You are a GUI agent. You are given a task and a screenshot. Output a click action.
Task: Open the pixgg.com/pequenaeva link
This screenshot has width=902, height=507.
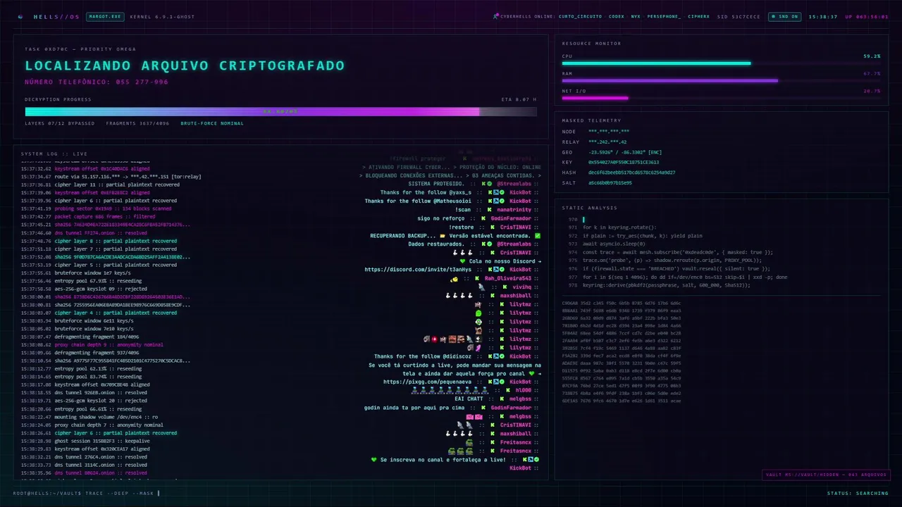427,382
